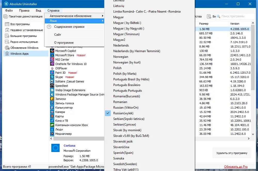Click the Камера app icon
The image size is (258, 171).
[x=52, y=112]
